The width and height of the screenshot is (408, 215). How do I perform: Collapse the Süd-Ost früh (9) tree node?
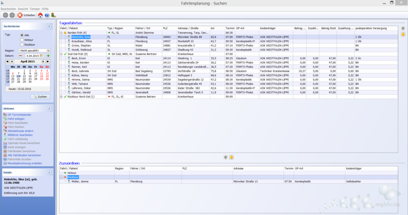[61, 54]
